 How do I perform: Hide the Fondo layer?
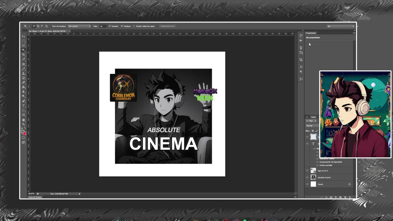[307, 184]
